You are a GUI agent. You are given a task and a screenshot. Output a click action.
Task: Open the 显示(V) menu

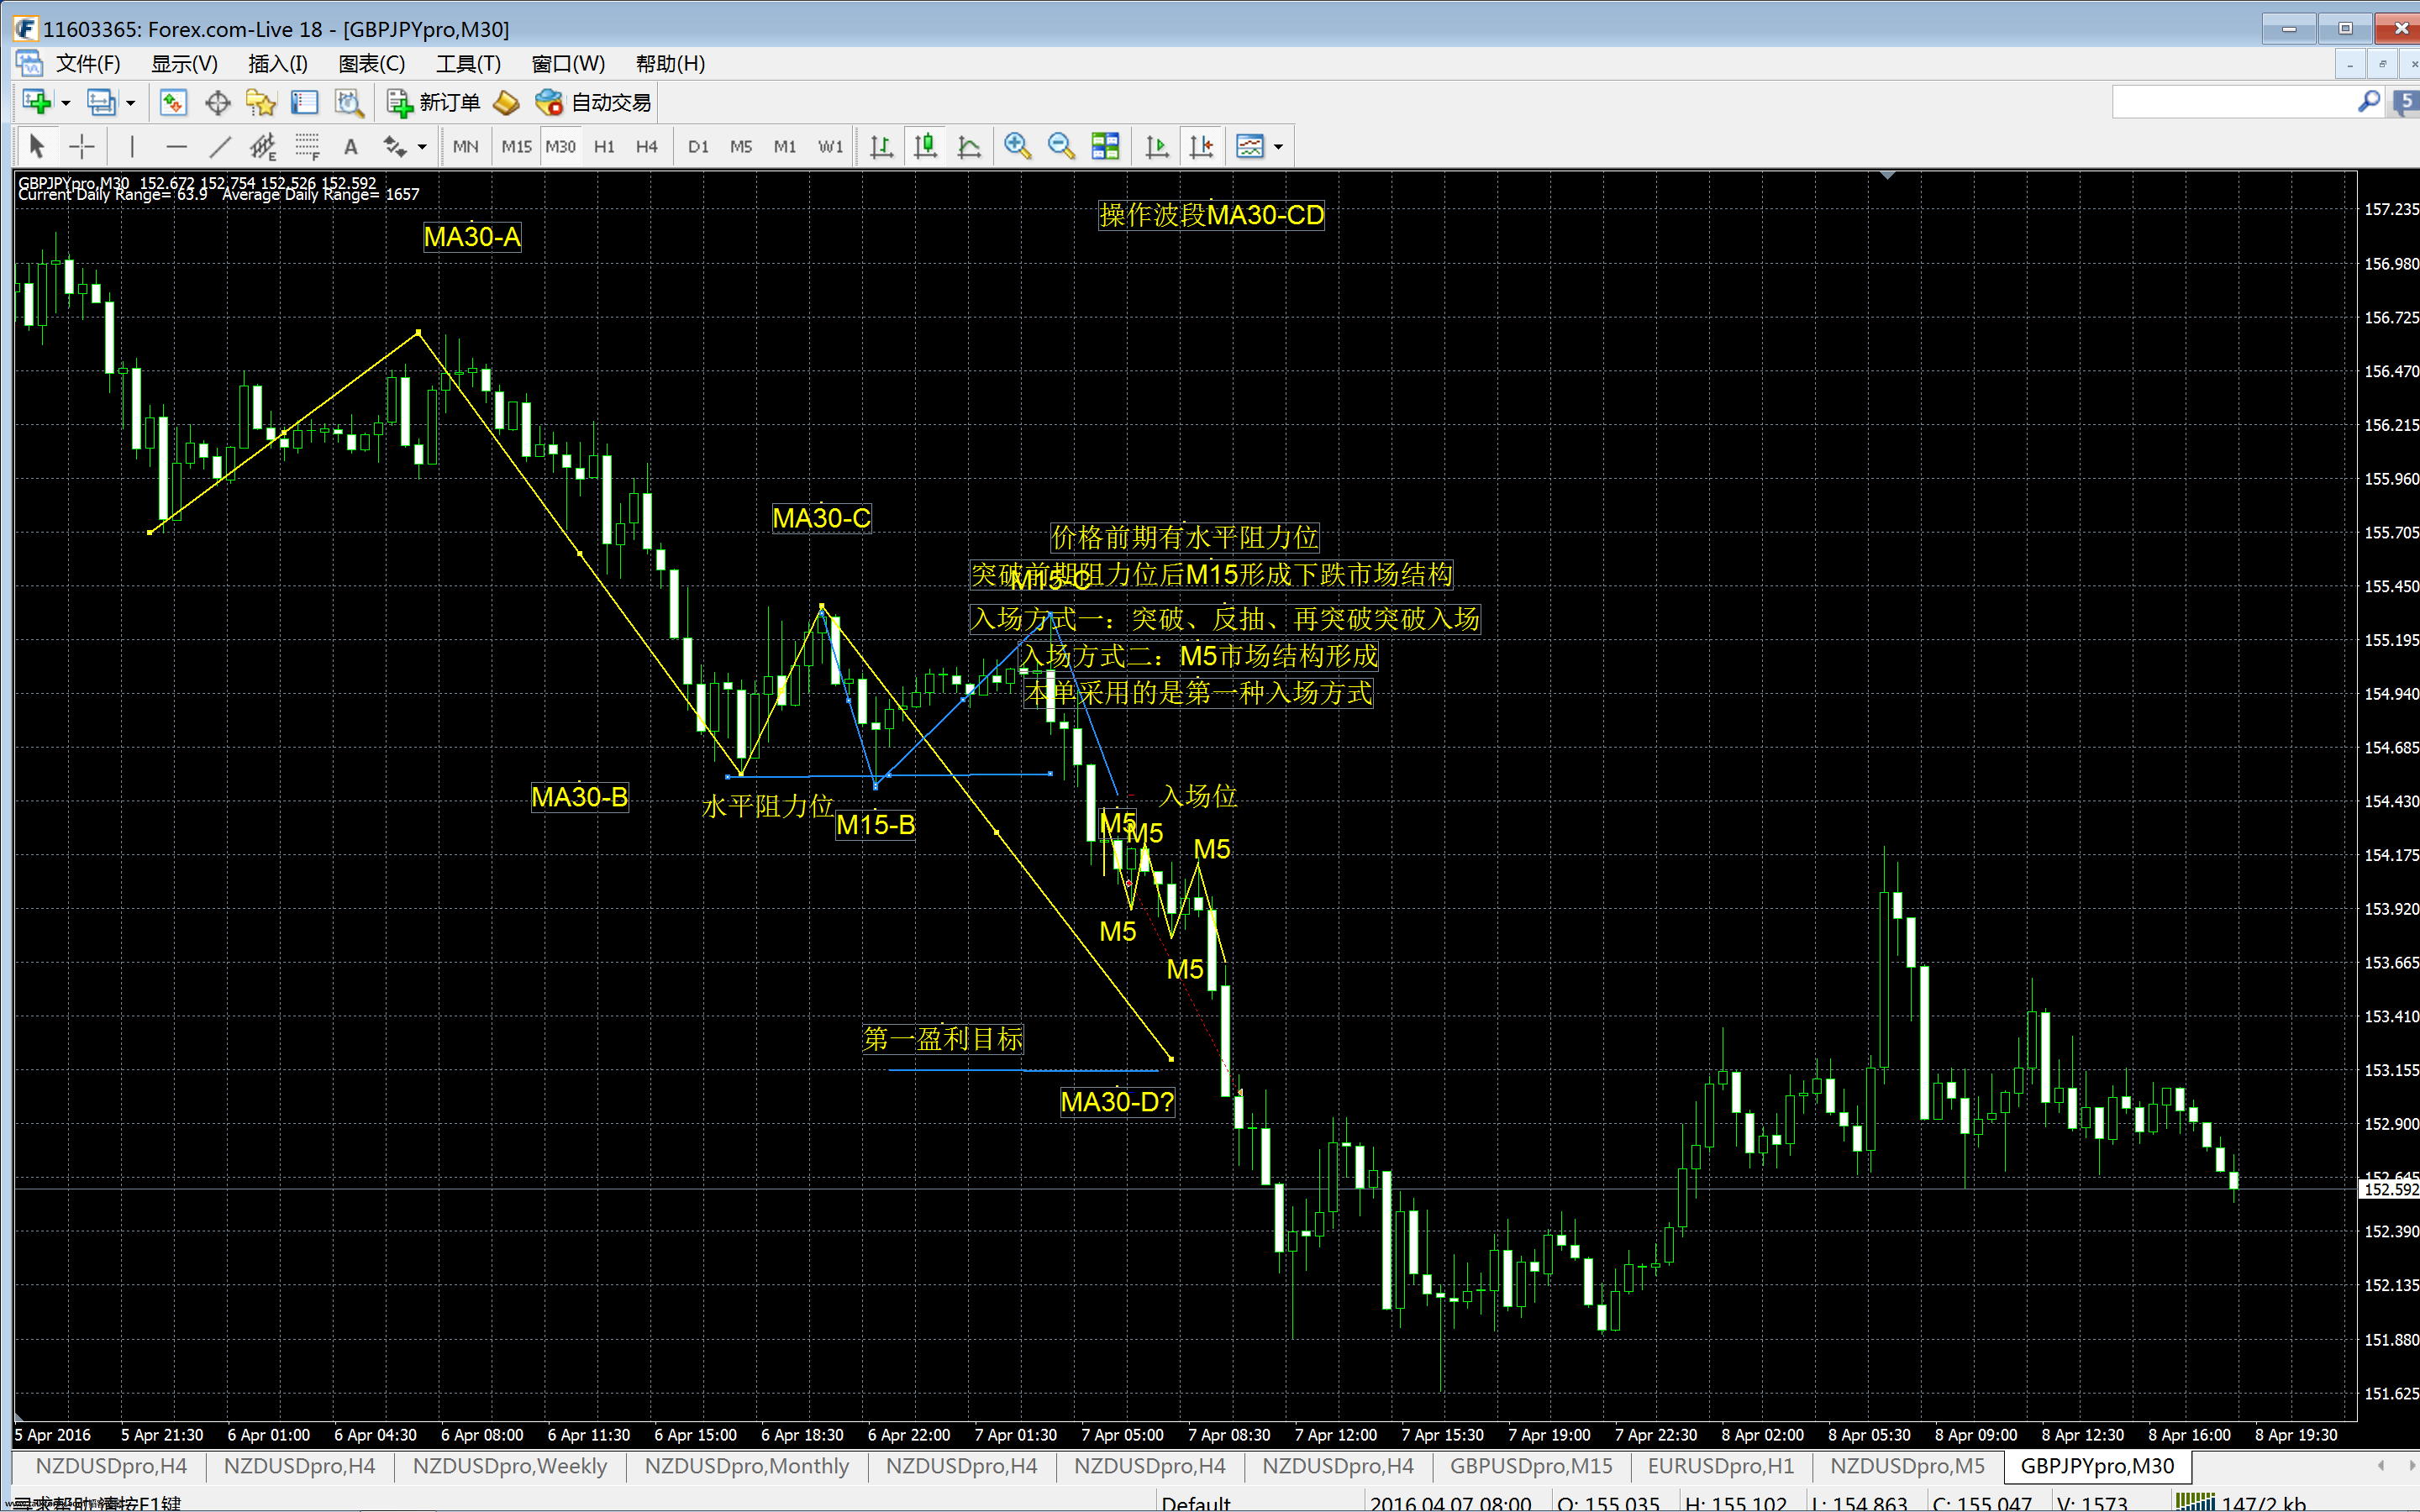click(184, 64)
